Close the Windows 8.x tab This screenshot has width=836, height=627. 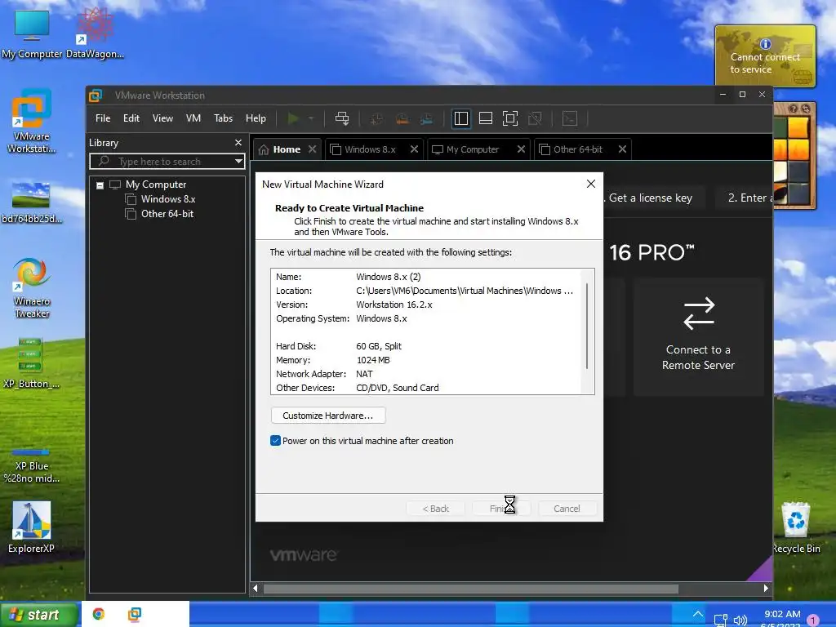[414, 149]
